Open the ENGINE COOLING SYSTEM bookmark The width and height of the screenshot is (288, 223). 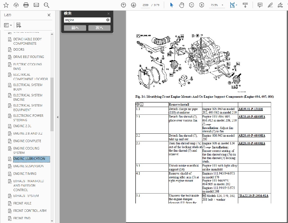(26, 151)
